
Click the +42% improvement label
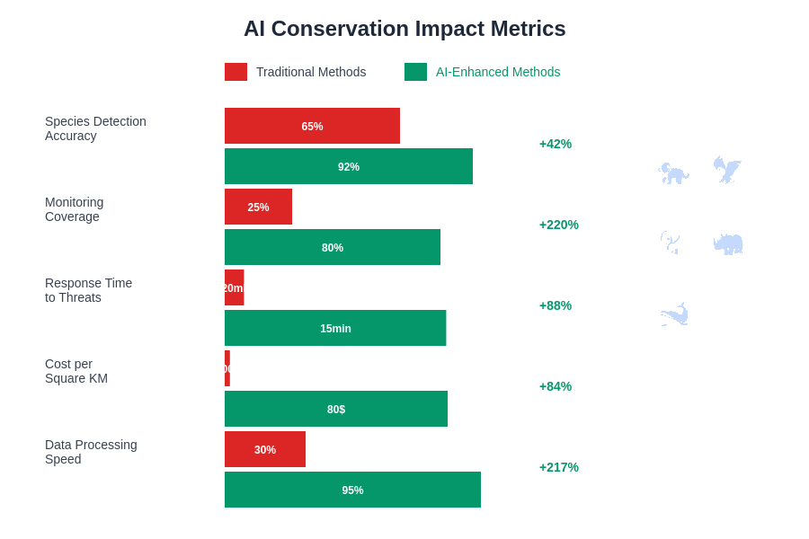tap(556, 144)
